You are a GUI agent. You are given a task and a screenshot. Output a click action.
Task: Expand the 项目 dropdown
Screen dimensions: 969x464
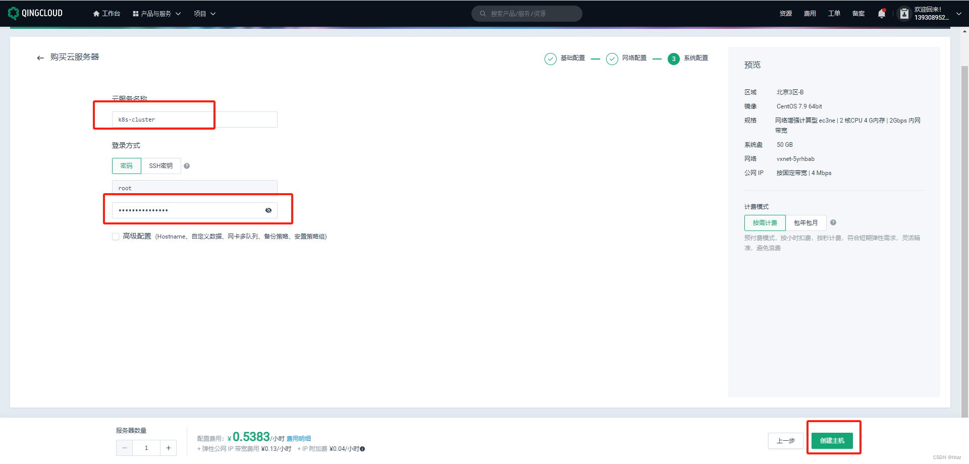[x=204, y=14]
